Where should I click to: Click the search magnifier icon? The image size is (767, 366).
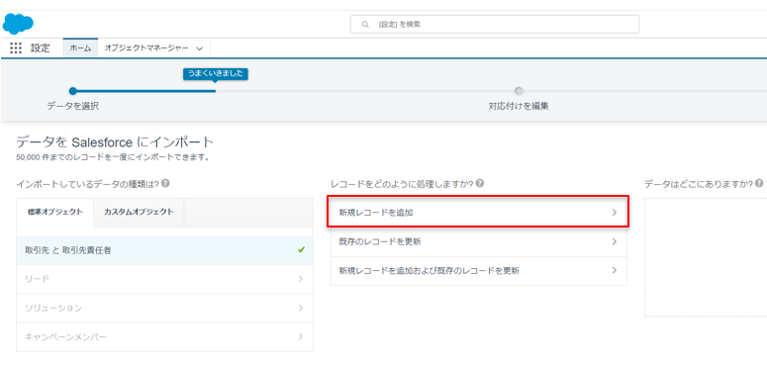tap(365, 24)
